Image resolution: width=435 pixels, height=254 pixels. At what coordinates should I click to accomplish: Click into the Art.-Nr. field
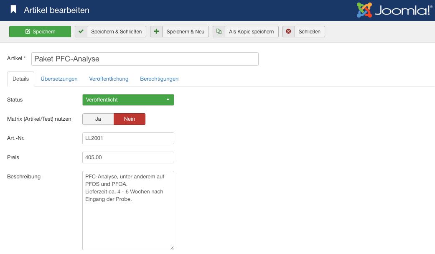pyautogui.click(x=128, y=138)
